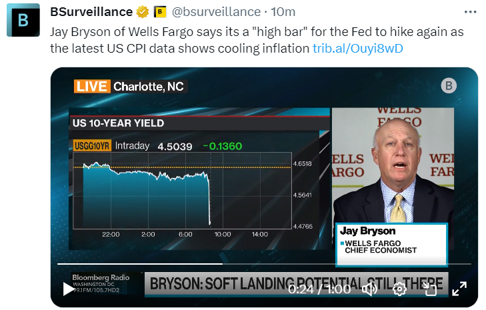Open the BSurveillance display name
This screenshot has height=310, width=486.
(x=91, y=12)
